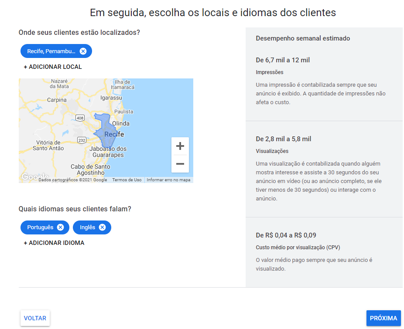Image resolution: width=404 pixels, height=329 pixels.
Task: Click 'Dados cartográficos ©2021 Google' text
Action: [x=73, y=180]
